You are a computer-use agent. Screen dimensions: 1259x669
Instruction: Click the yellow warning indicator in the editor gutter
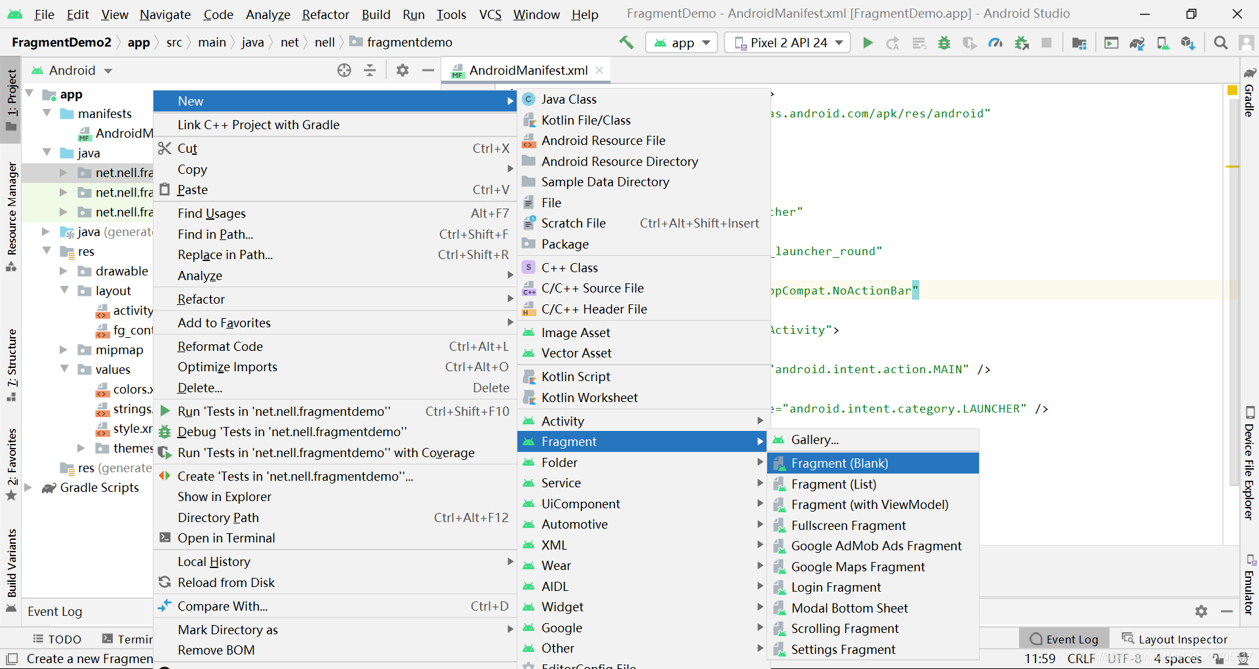click(1232, 91)
